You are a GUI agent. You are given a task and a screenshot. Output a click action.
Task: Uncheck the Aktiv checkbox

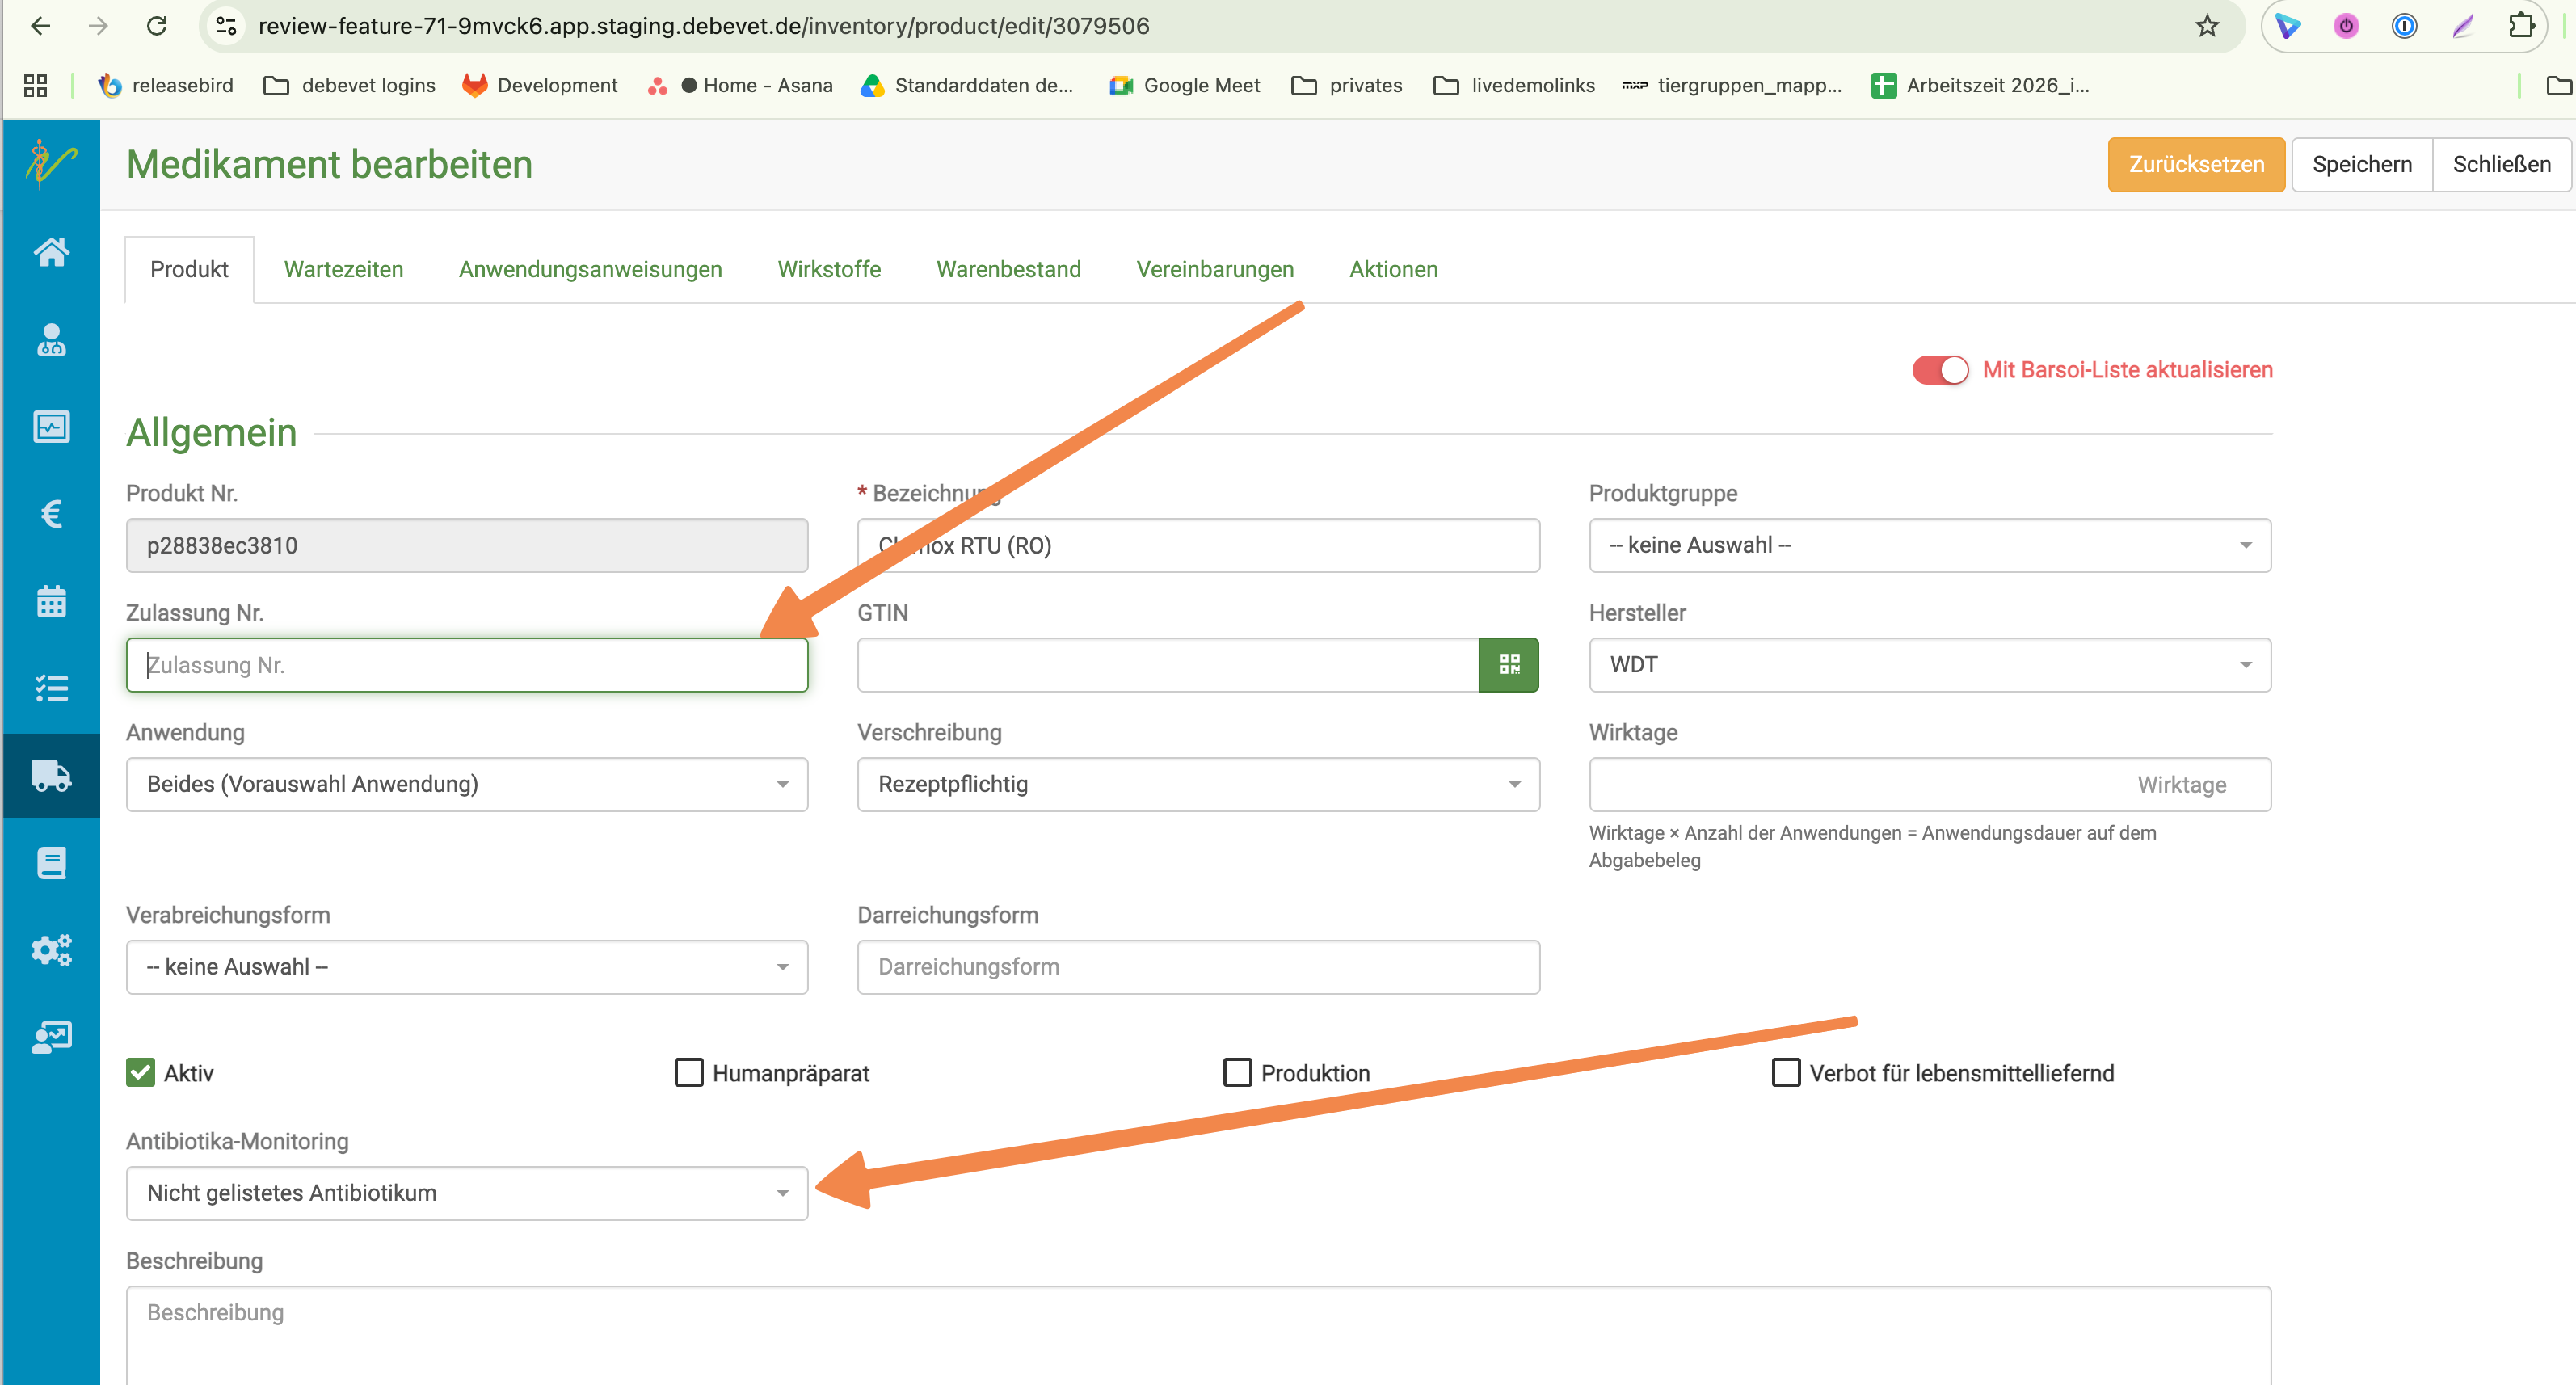tap(140, 1073)
